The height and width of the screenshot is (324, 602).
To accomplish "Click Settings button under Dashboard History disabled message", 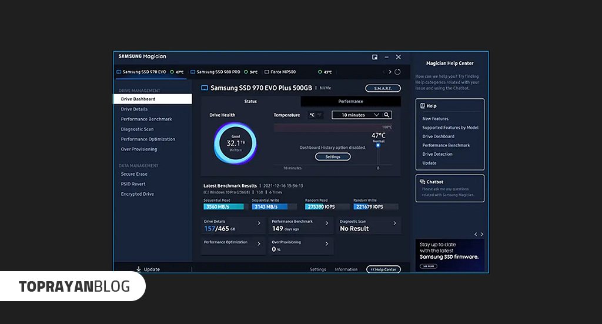I will tap(333, 156).
